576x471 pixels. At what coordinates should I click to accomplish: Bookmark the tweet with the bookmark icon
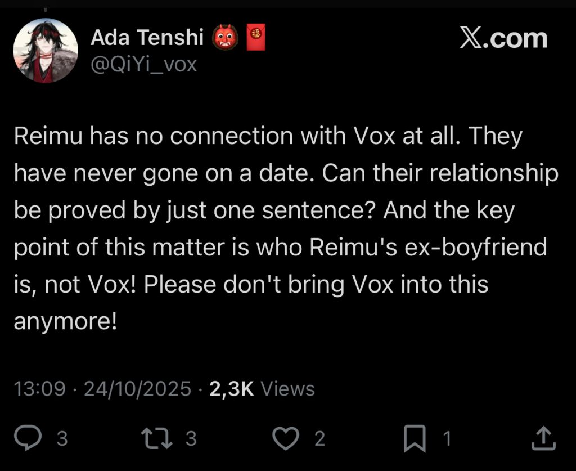pos(415,438)
